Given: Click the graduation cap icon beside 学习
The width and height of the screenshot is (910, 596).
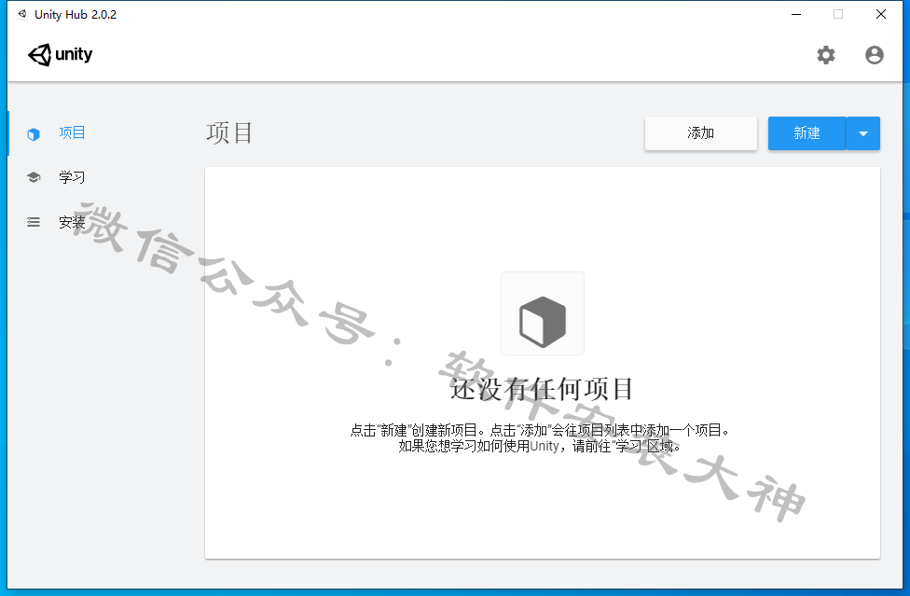Looking at the screenshot, I should point(34,177).
